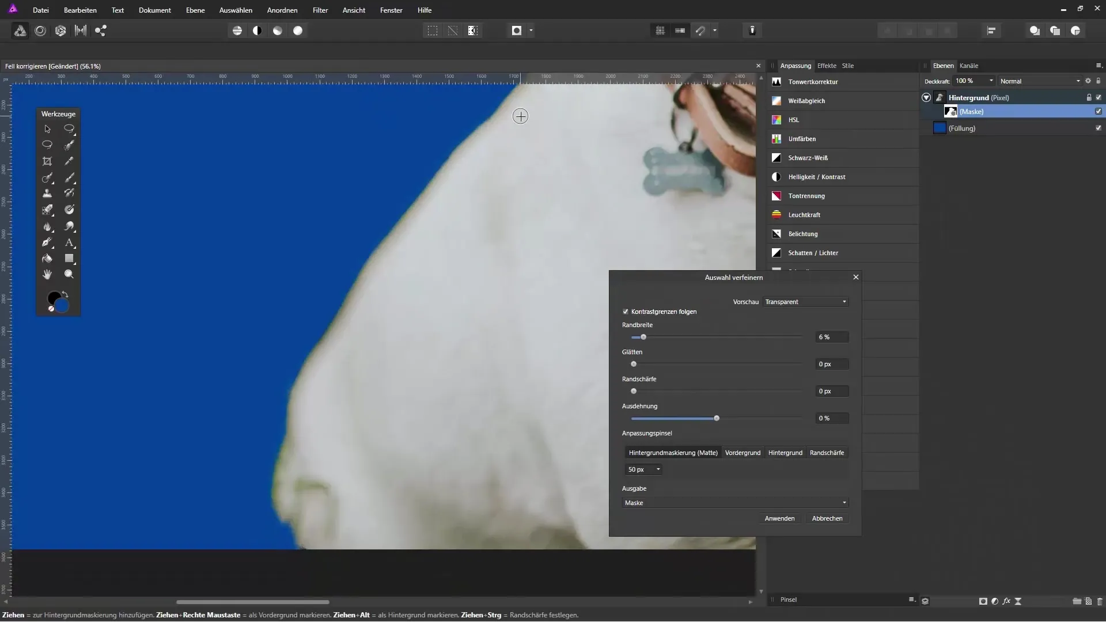Open the Auswählen menu
This screenshot has height=622, width=1106.
pyautogui.click(x=236, y=10)
